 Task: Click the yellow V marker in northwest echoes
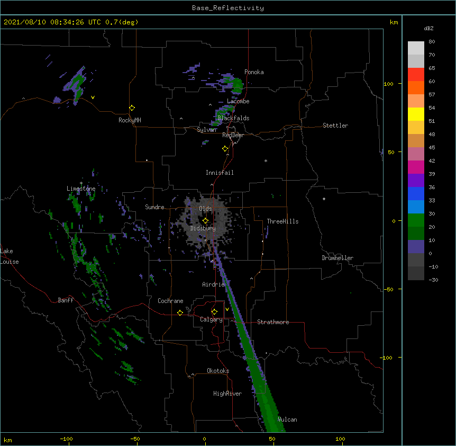93,97
